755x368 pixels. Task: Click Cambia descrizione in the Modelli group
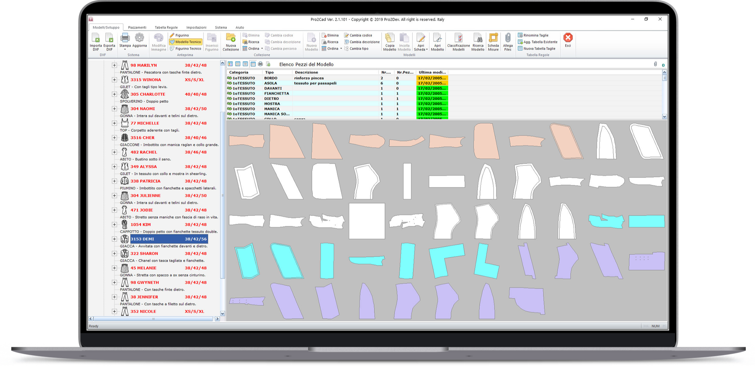362,42
